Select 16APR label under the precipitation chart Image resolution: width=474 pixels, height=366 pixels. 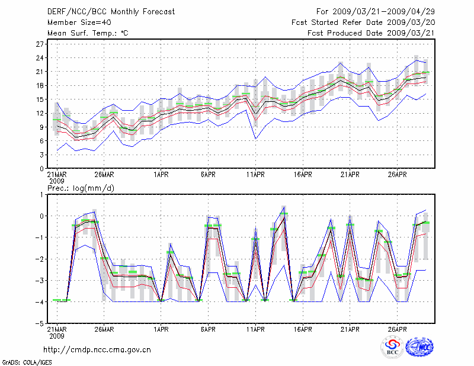tap(302, 329)
